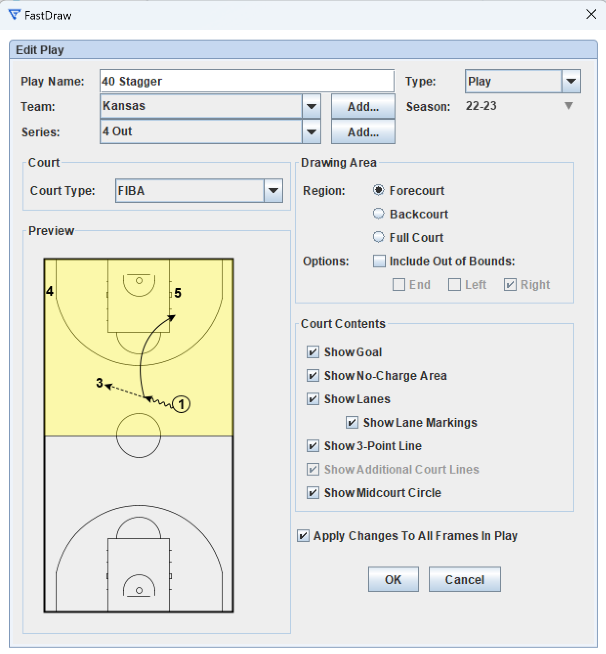Uncheck Show 3-Point Line checkbox
The width and height of the screenshot is (606, 654).
coord(313,446)
